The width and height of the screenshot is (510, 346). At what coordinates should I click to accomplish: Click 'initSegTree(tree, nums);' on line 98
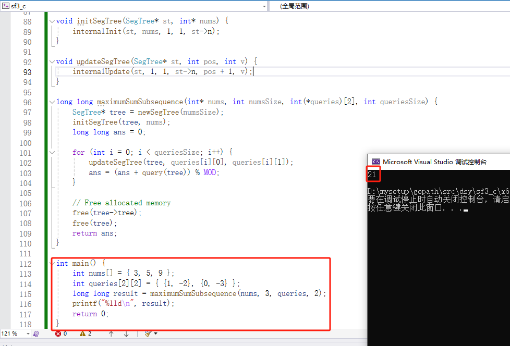(121, 122)
